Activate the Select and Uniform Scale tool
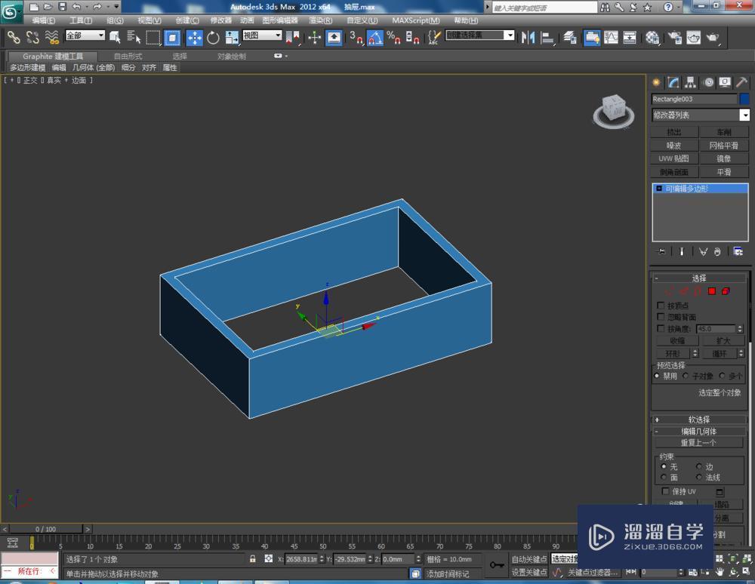 click(x=232, y=35)
